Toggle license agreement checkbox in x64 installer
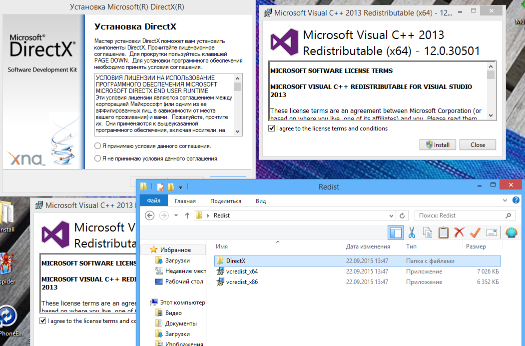525x346 pixels. pos(272,128)
